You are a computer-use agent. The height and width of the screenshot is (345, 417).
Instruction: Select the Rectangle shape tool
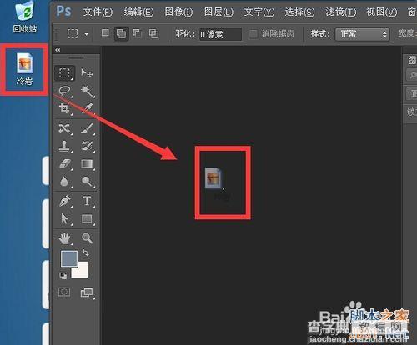[x=87, y=218]
